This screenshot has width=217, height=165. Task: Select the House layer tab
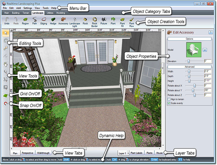pyautogui.click(x=159, y=153)
